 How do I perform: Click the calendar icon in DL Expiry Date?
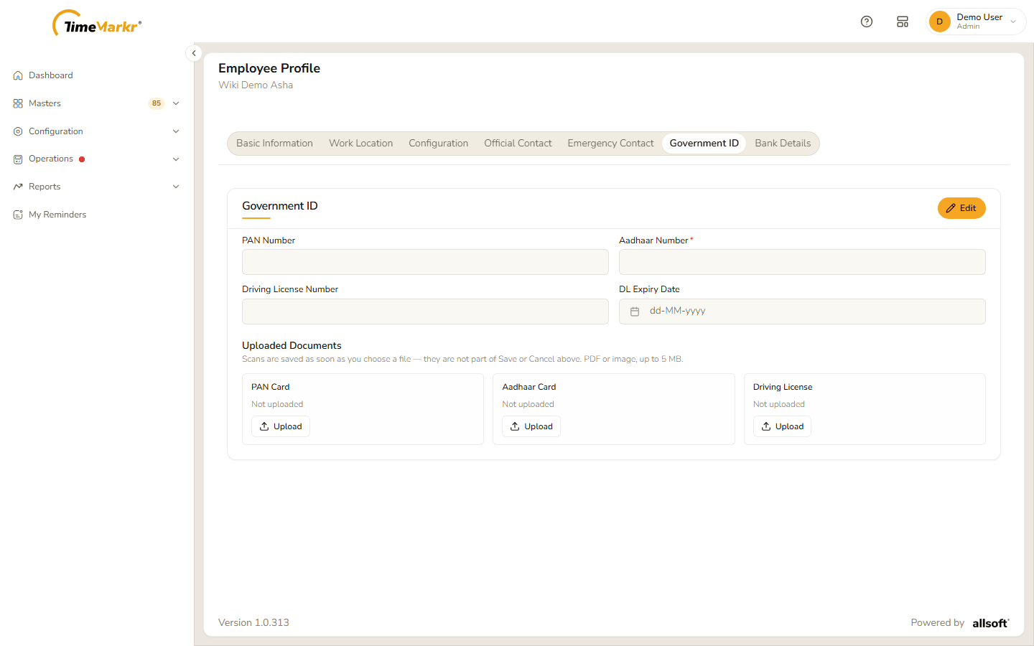click(635, 312)
